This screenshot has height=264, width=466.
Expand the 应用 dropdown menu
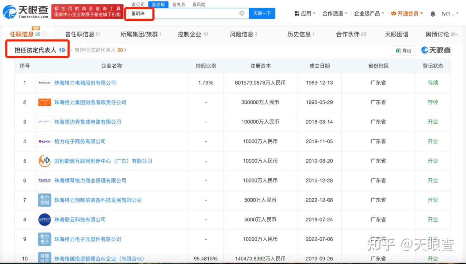[x=305, y=14]
